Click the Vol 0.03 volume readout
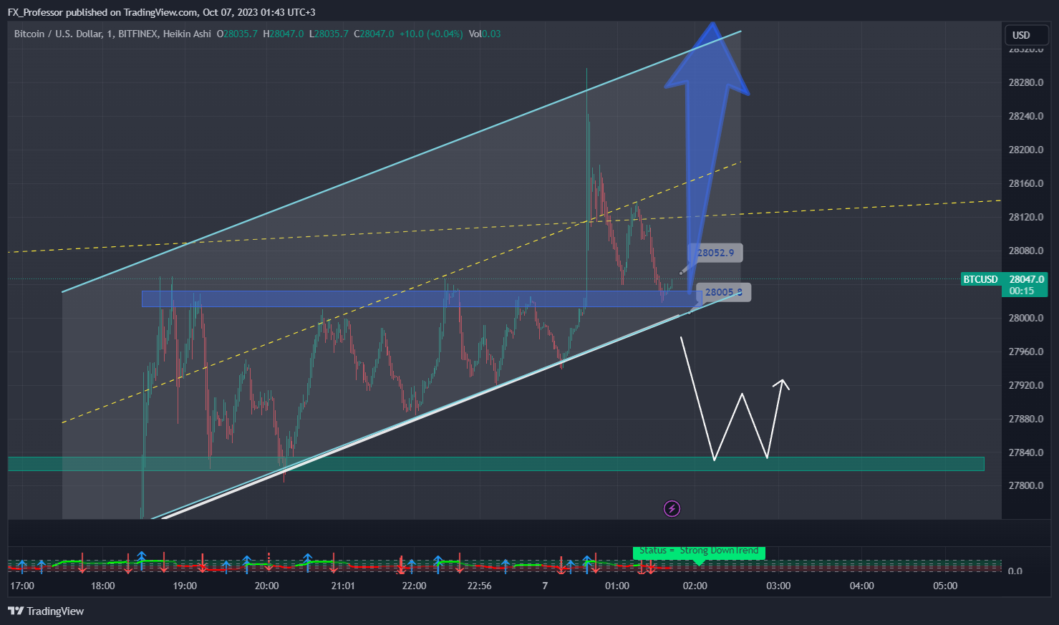The image size is (1059, 625). pyautogui.click(x=485, y=34)
